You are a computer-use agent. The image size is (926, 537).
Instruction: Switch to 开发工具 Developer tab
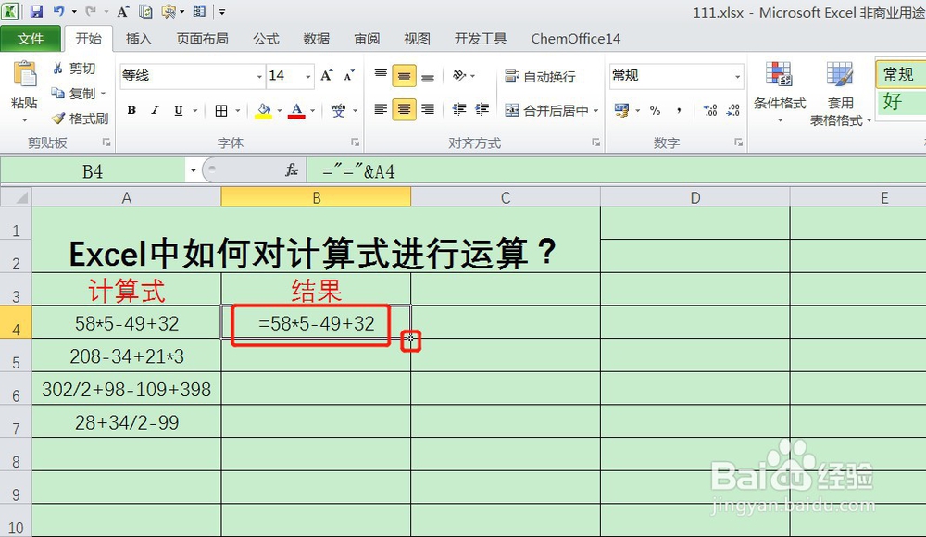[x=480, y=39]
